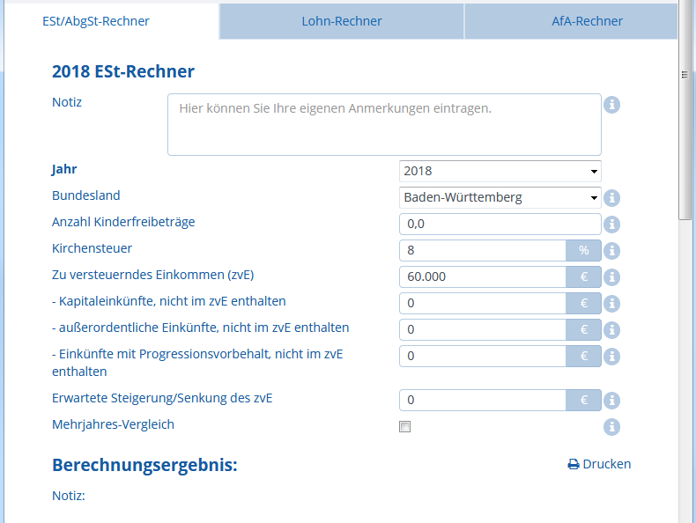Viewport: 696px width, 523px height.
Task: Click the Zu versteuerndes Einkommen (zvE) label
Action: [x=153, y=275]
